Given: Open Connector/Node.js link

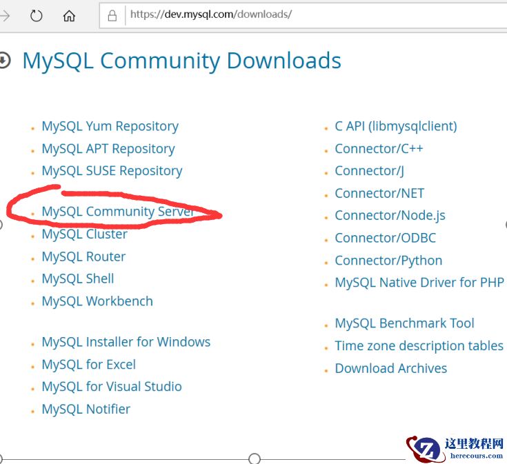Looking at the screenshot, I should pos(390,216).
